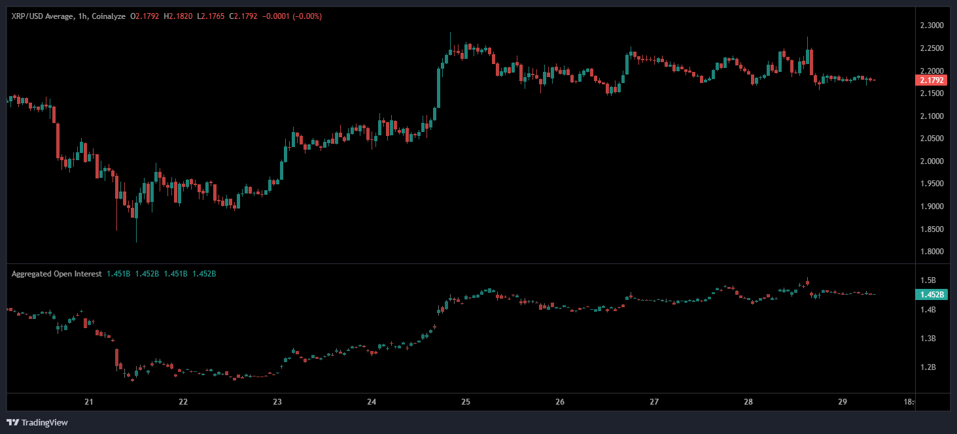The image size is (957, 434).
Task: Select date 21 on the time axis
Action: (x=90, y=402)
